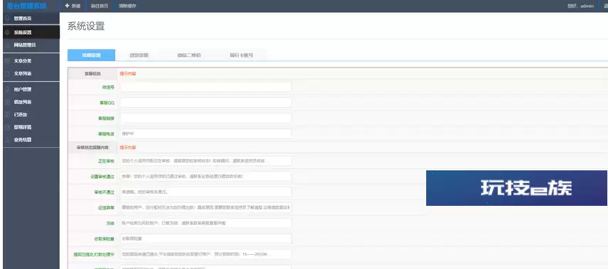Viewport: 608px width, 269px height.
Task: Click 清除缓存 in the top bar
Action: pyautogui.click(x=128, y=6)
